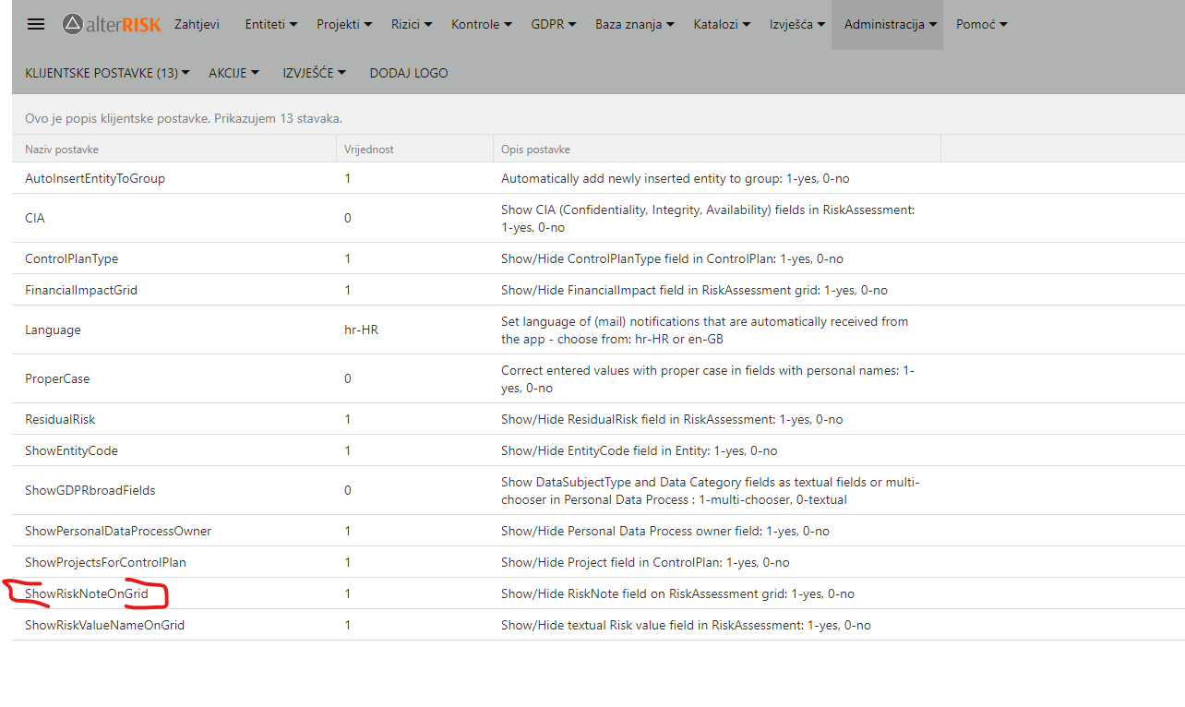The height and width of the screenshot is (707, 1185).
Task: Select the ShowEntityCode setting
Action: pos(71,450)
